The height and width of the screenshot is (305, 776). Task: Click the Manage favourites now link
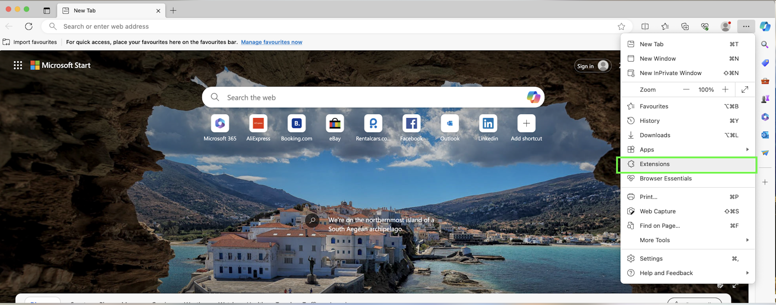[x=271, y=42]
